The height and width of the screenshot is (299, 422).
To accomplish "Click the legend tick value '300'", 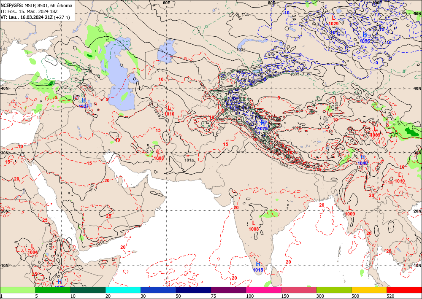I will (x=320, y=296).
